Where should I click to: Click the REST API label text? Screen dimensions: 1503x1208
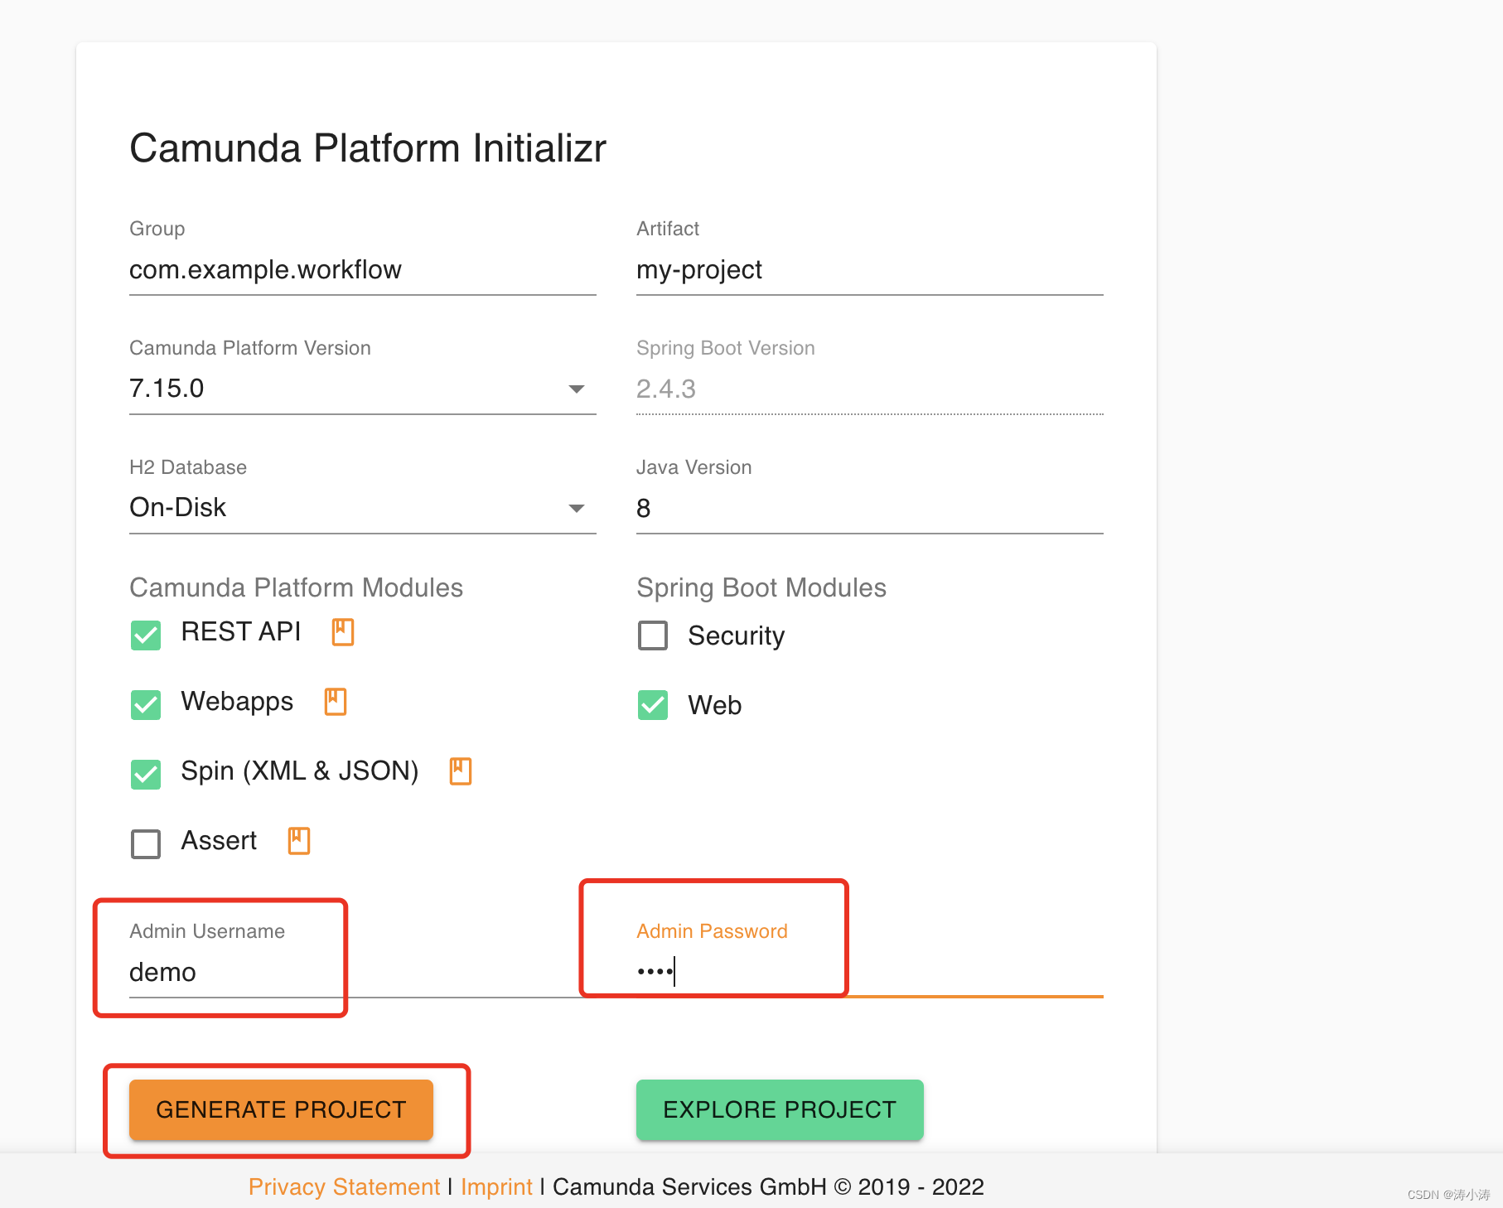click(241, 632)
